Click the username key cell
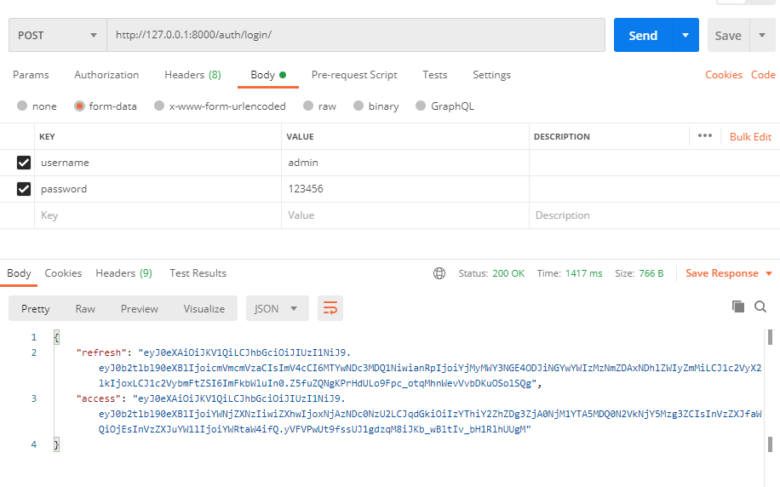This screenshot has width=780, height=487. (158, 163)
